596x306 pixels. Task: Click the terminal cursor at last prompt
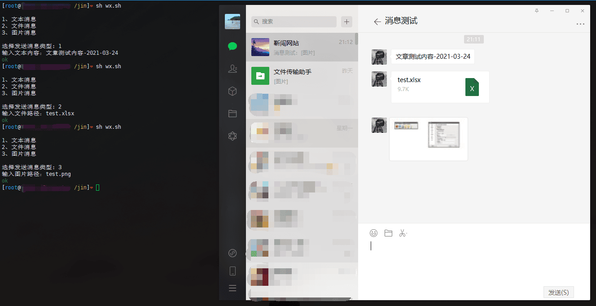(97, 188)
